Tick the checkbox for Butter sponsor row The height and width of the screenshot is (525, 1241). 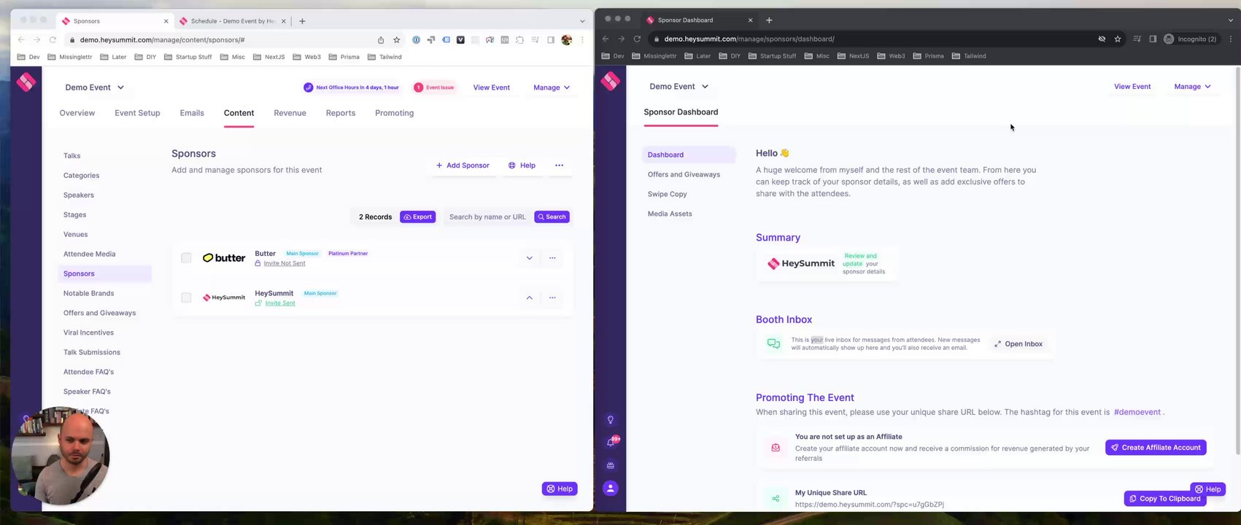(186, 257)
